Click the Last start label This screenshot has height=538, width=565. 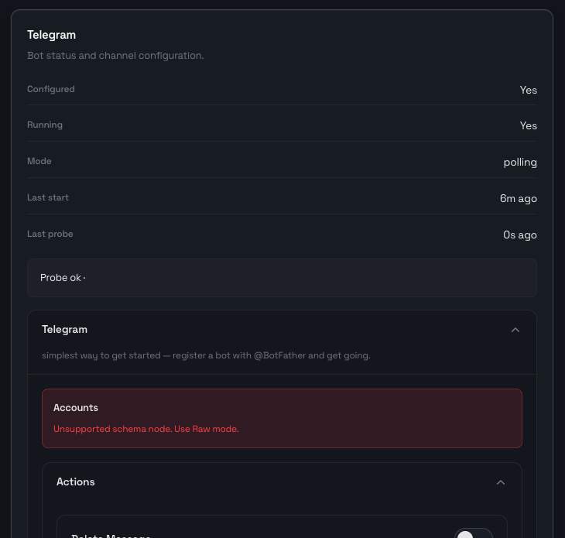(48, 197)
